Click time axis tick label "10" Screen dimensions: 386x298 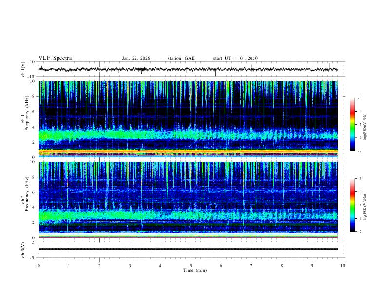343,266
